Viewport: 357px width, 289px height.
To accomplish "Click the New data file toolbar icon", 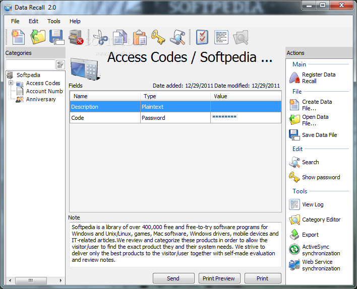I will [19, 37].
